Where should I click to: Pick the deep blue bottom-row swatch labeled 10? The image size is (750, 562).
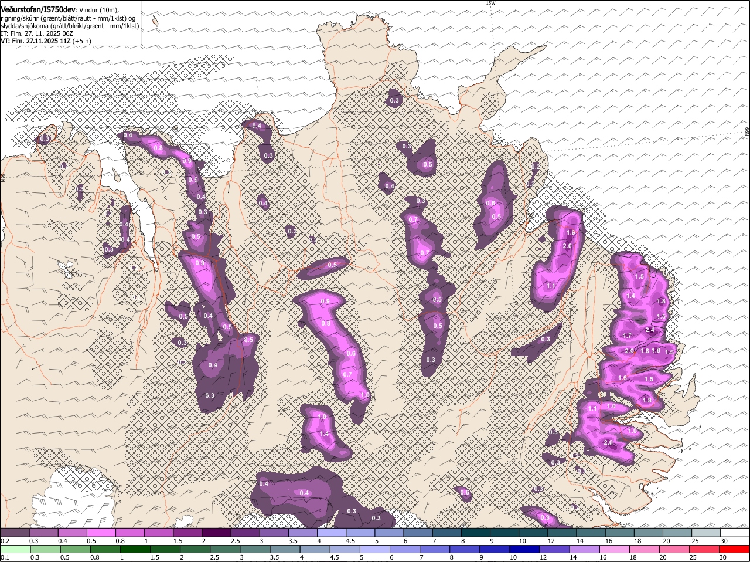click(x=524, y=550)
